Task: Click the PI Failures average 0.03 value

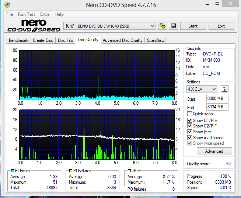Action: click(x=112, y=177)
